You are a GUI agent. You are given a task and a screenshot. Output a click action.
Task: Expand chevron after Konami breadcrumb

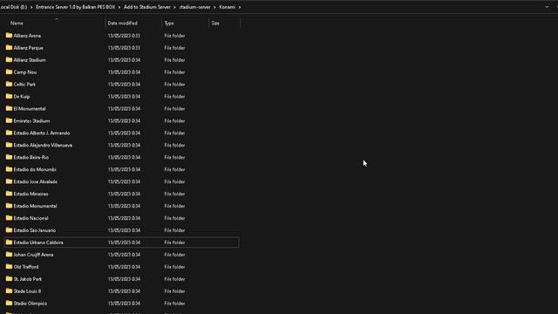click(240, 7)
